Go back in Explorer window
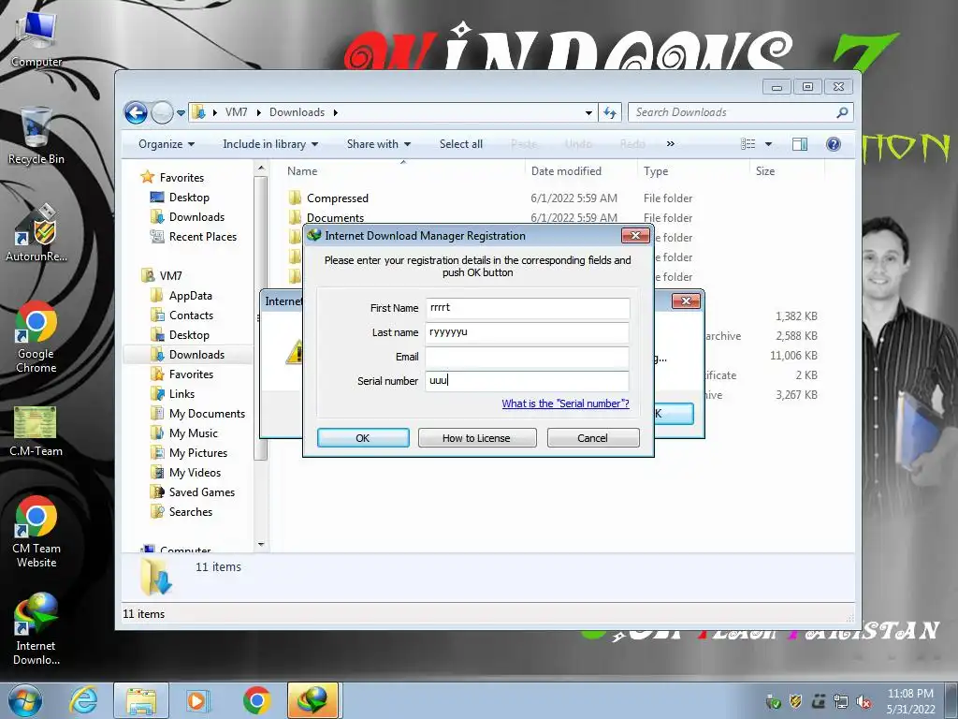This screenshot has width=958, height=719. 136,112
